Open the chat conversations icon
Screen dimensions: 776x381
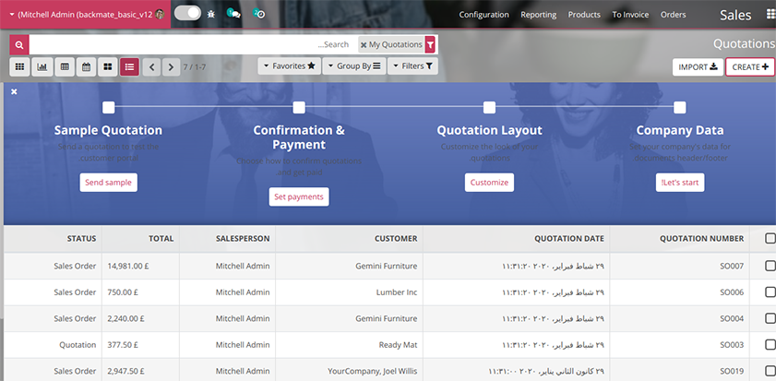coord(233,14)
